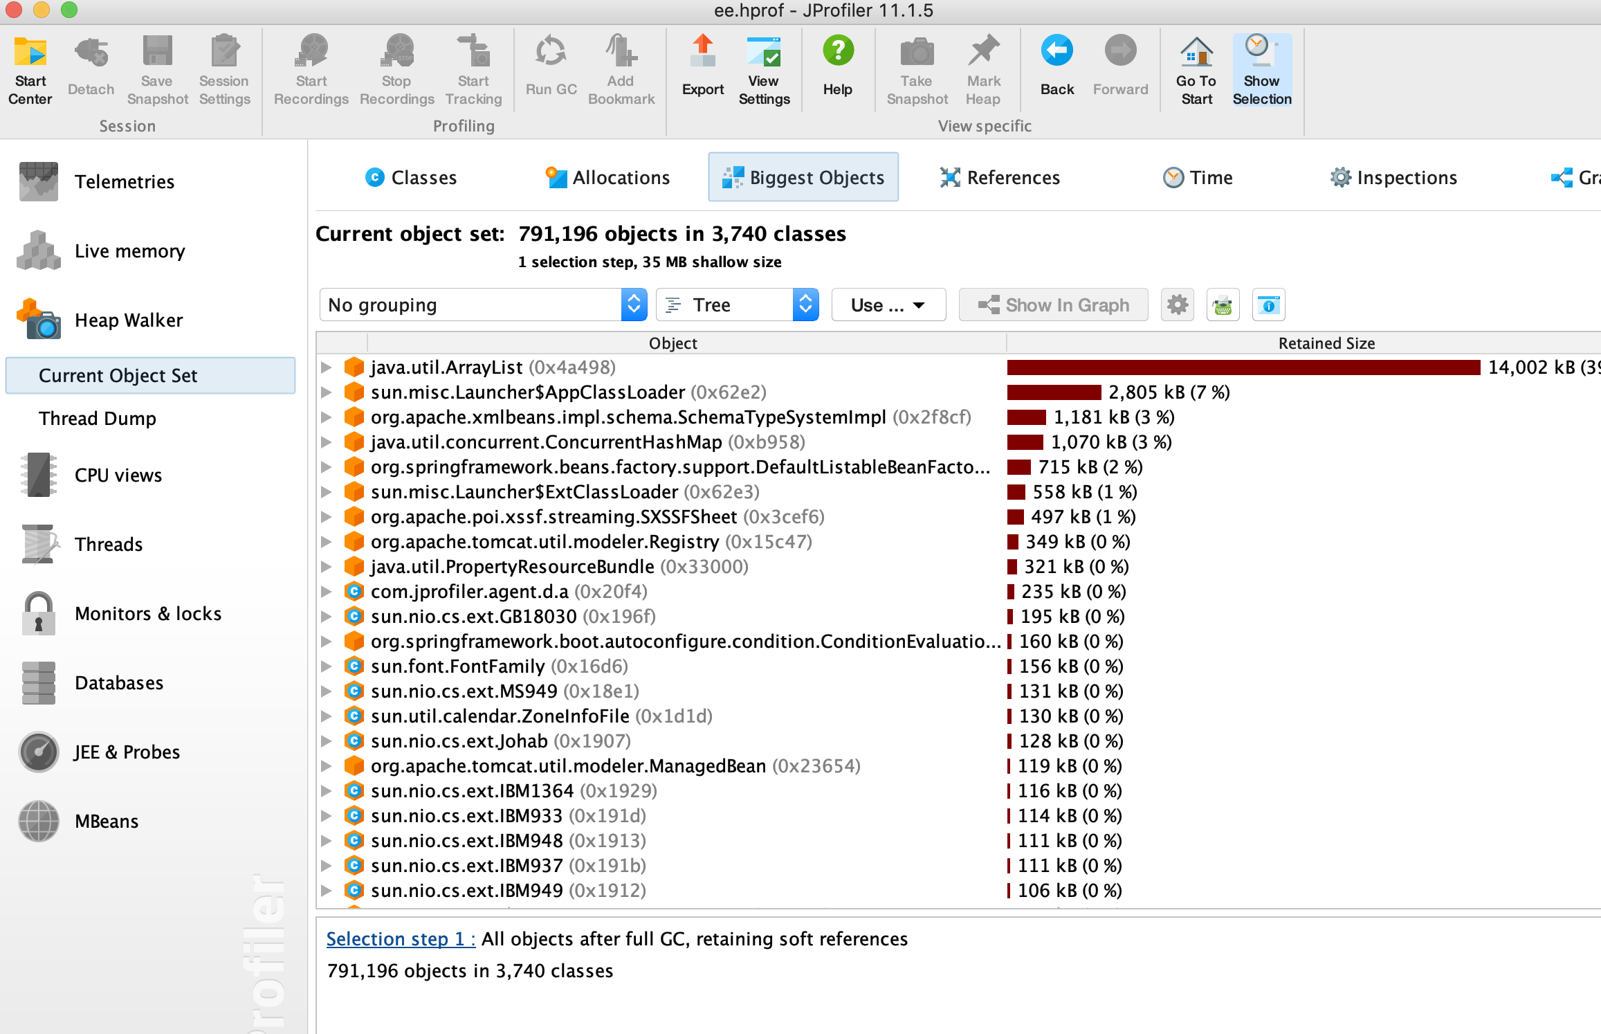Click the ArrayList retained size bar

[x=1243, y=367]
